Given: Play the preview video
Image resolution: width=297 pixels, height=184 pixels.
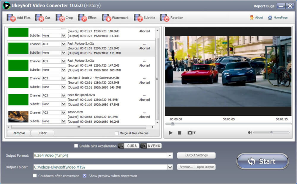Looking at the screenshot, I should 170,133.
